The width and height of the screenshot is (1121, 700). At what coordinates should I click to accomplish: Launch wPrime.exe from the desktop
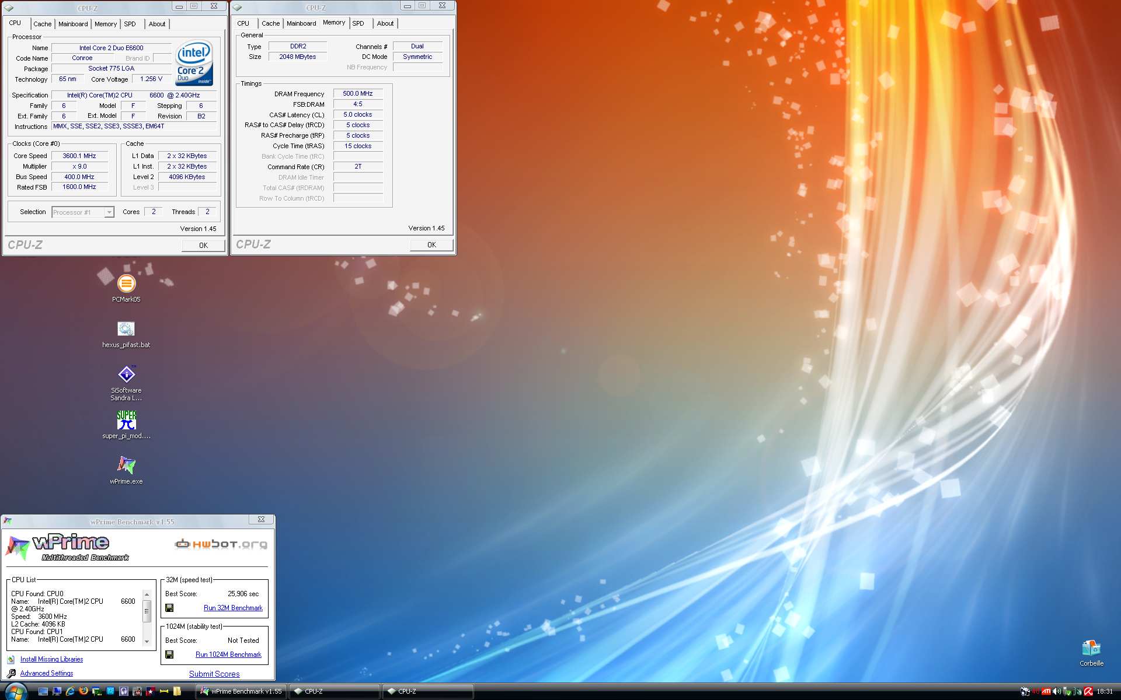[x=126, y=470]
